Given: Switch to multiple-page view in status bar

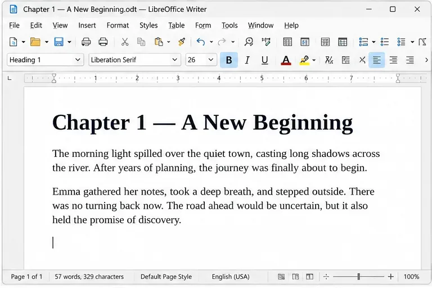Looking at the screenshot, I should coord(295,276).
